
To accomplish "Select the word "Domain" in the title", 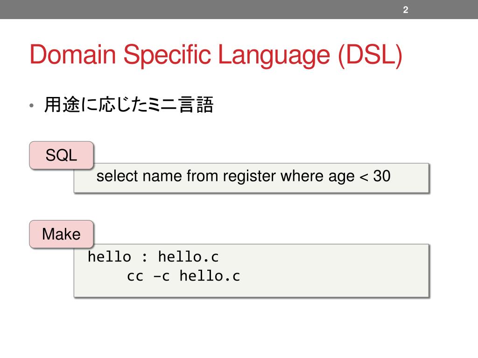I will coord(72,55).
